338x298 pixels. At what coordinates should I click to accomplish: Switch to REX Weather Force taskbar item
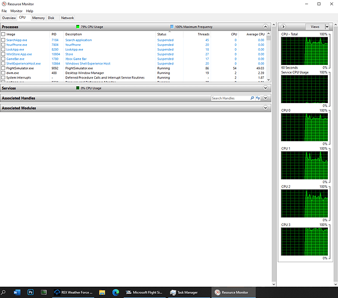coord(73,293)
